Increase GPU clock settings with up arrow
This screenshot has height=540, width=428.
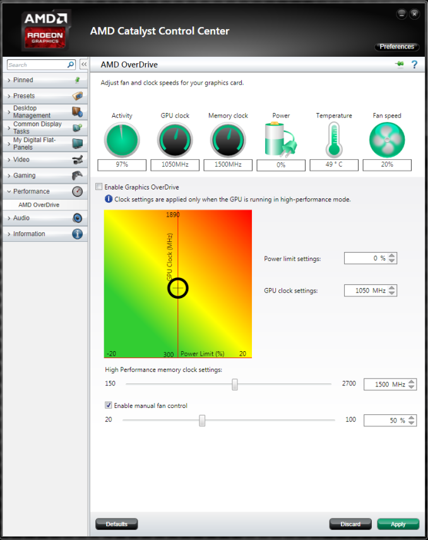coord(392,288)
